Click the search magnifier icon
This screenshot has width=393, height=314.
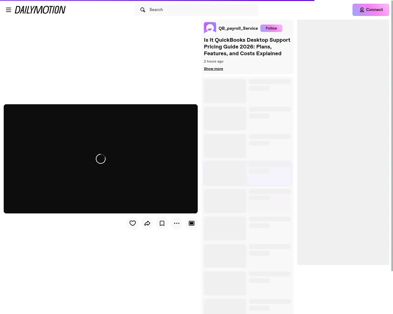click(x=143, y=10)
